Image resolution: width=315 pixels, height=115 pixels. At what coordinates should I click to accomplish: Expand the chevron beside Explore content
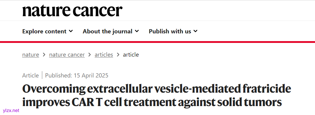click(x=71, y=31)
